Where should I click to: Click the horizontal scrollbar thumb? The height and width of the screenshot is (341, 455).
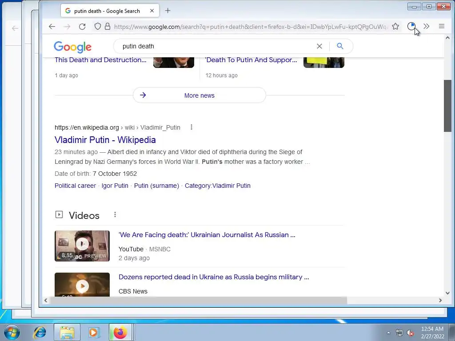tap(199, 301)
